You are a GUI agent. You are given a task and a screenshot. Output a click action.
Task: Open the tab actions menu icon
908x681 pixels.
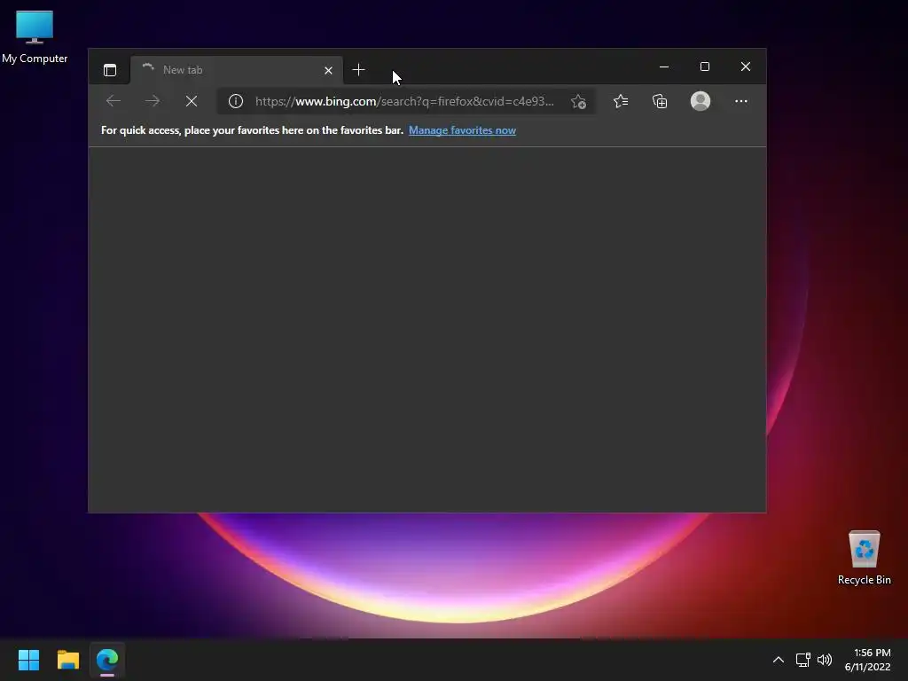click(109, 70)
